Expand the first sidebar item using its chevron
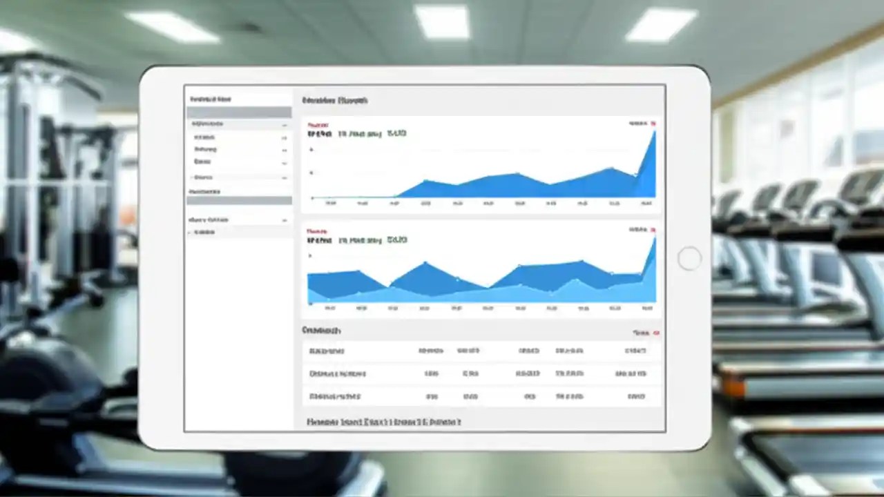The height and width of the screenshot is (497, 884). [x=285, y=125]
